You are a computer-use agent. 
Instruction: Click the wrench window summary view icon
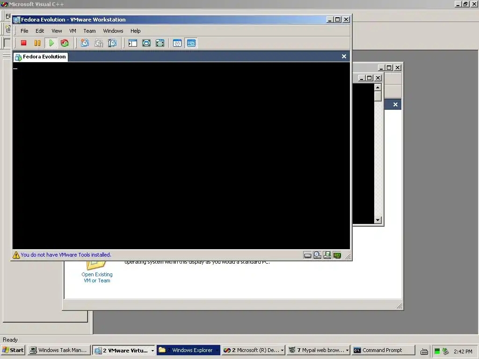click(177, 43)
